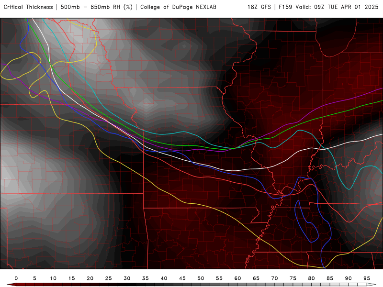Click the "F159" forecast hour label

(x=285, y=7)
